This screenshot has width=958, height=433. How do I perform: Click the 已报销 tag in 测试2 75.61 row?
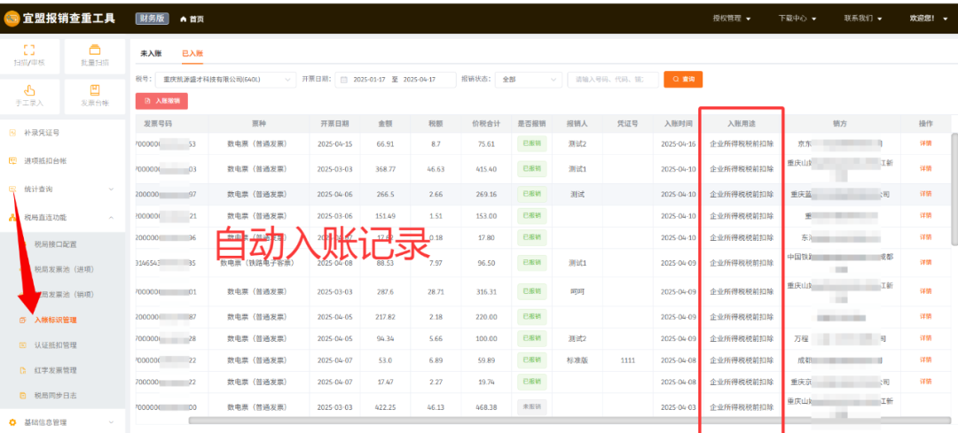point(531,144)
